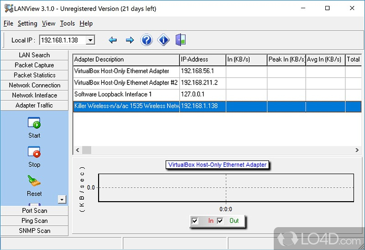Click the exit door icon
The height and width of the screenshot is (250, 365).
tap(181, 40)
